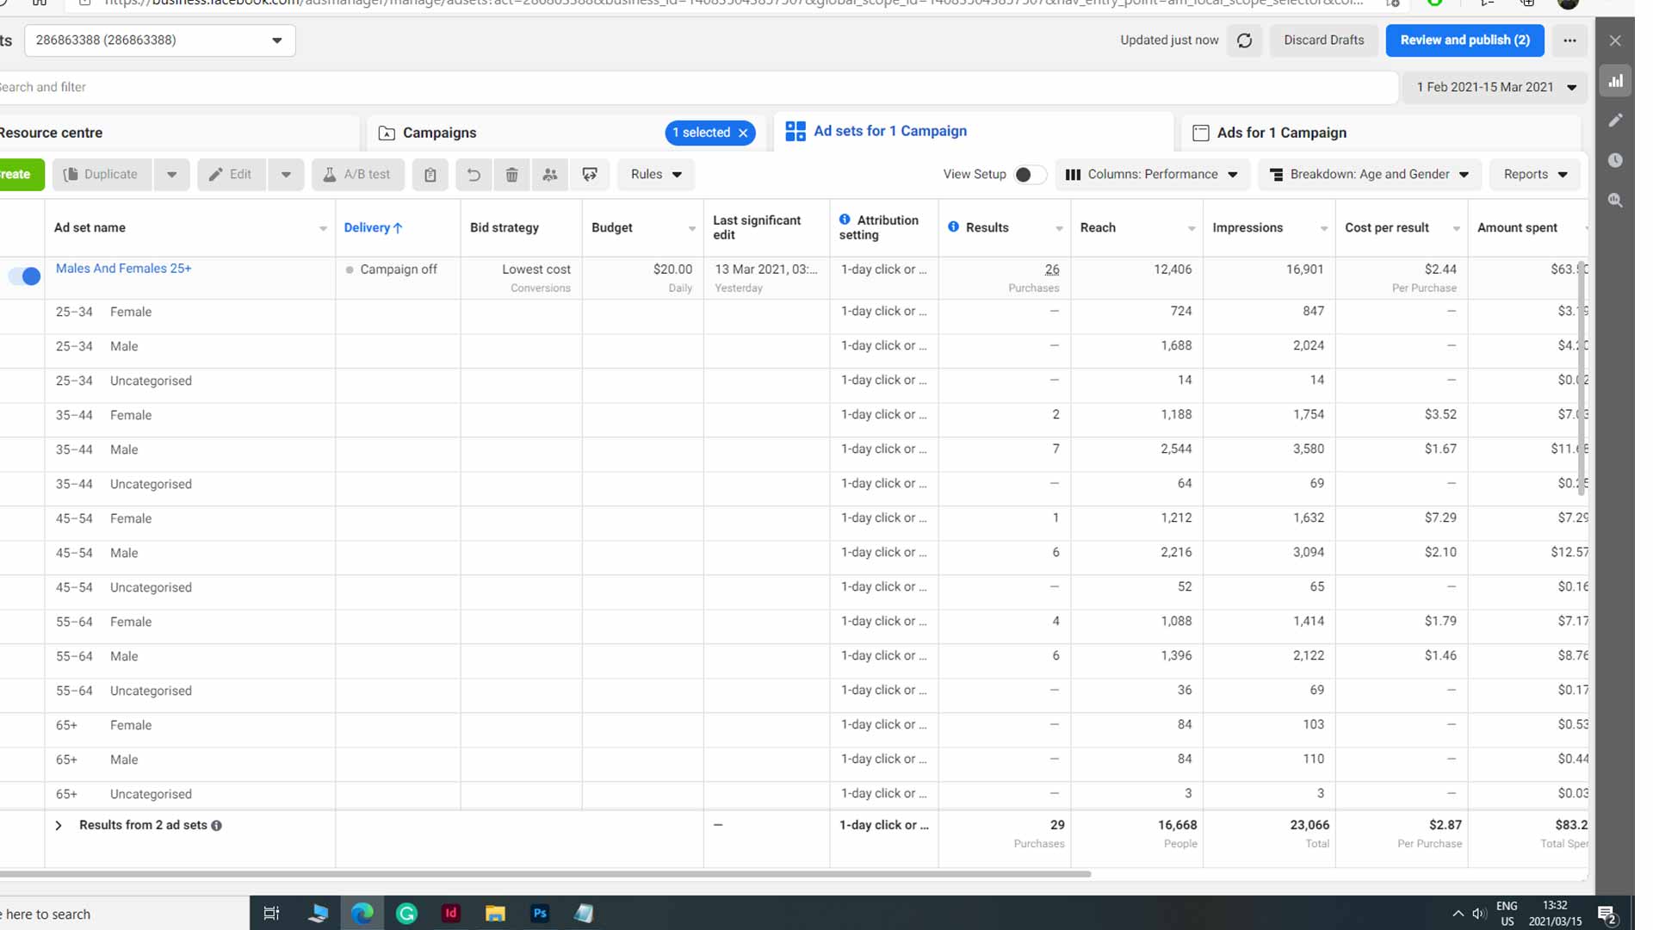
Task: Click info icon beside Results from 2 ad sets
Action: pyautogui.click(x=216, y=826)
